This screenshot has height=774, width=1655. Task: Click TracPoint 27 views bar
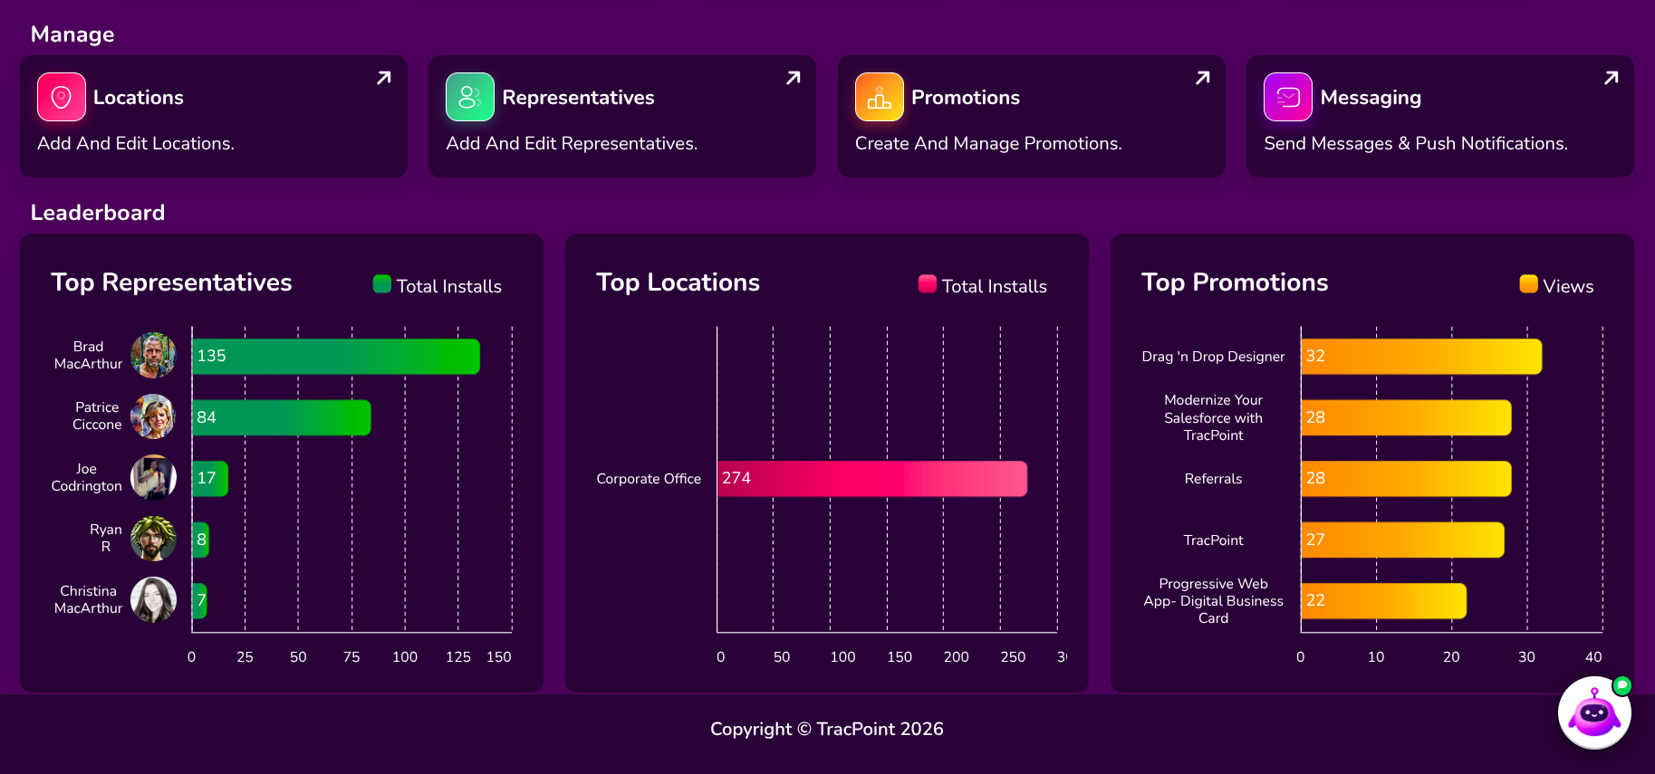pyautogui.click(x=1403, y=540)
